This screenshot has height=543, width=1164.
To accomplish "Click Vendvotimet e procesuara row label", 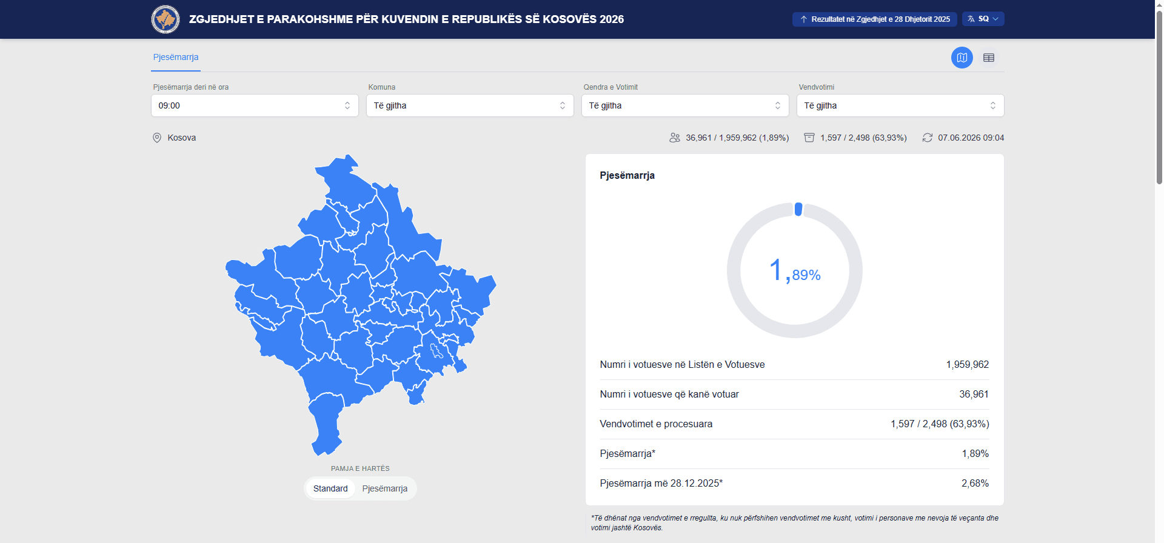I will (656, 424).
